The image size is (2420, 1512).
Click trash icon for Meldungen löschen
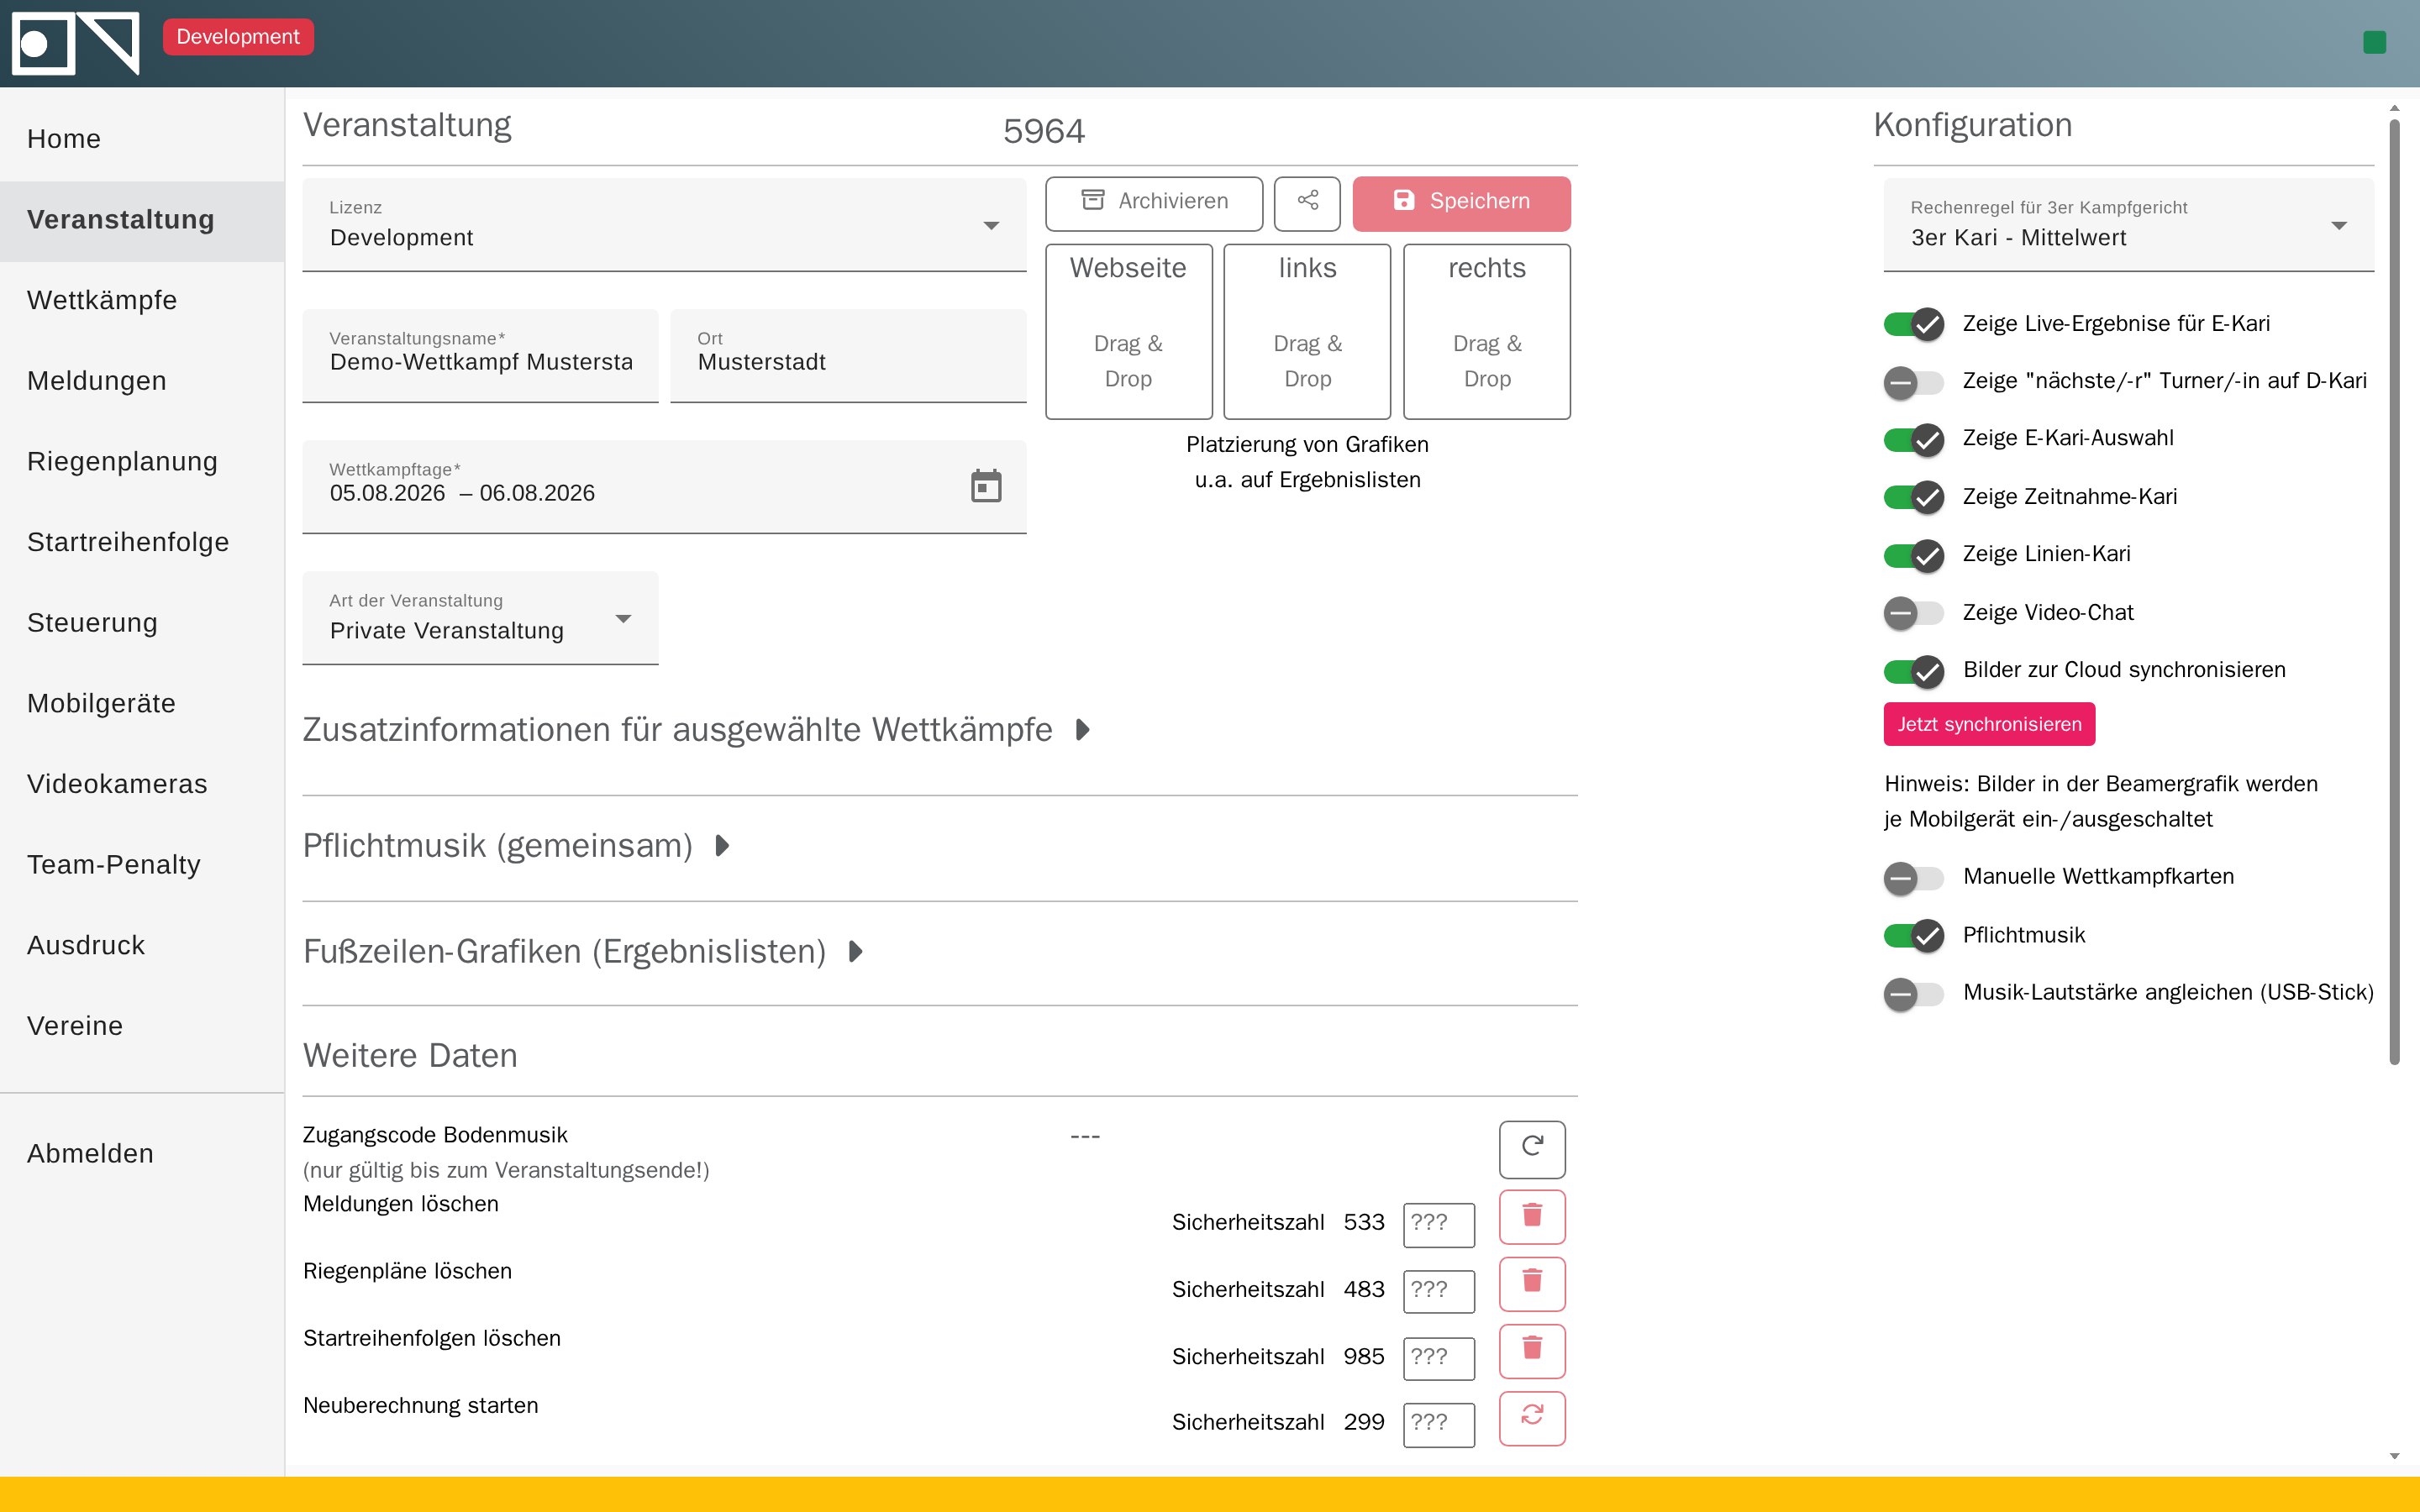(x=1532, y=1217)
